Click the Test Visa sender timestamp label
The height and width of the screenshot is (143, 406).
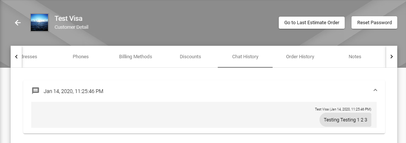coord(343,109)
